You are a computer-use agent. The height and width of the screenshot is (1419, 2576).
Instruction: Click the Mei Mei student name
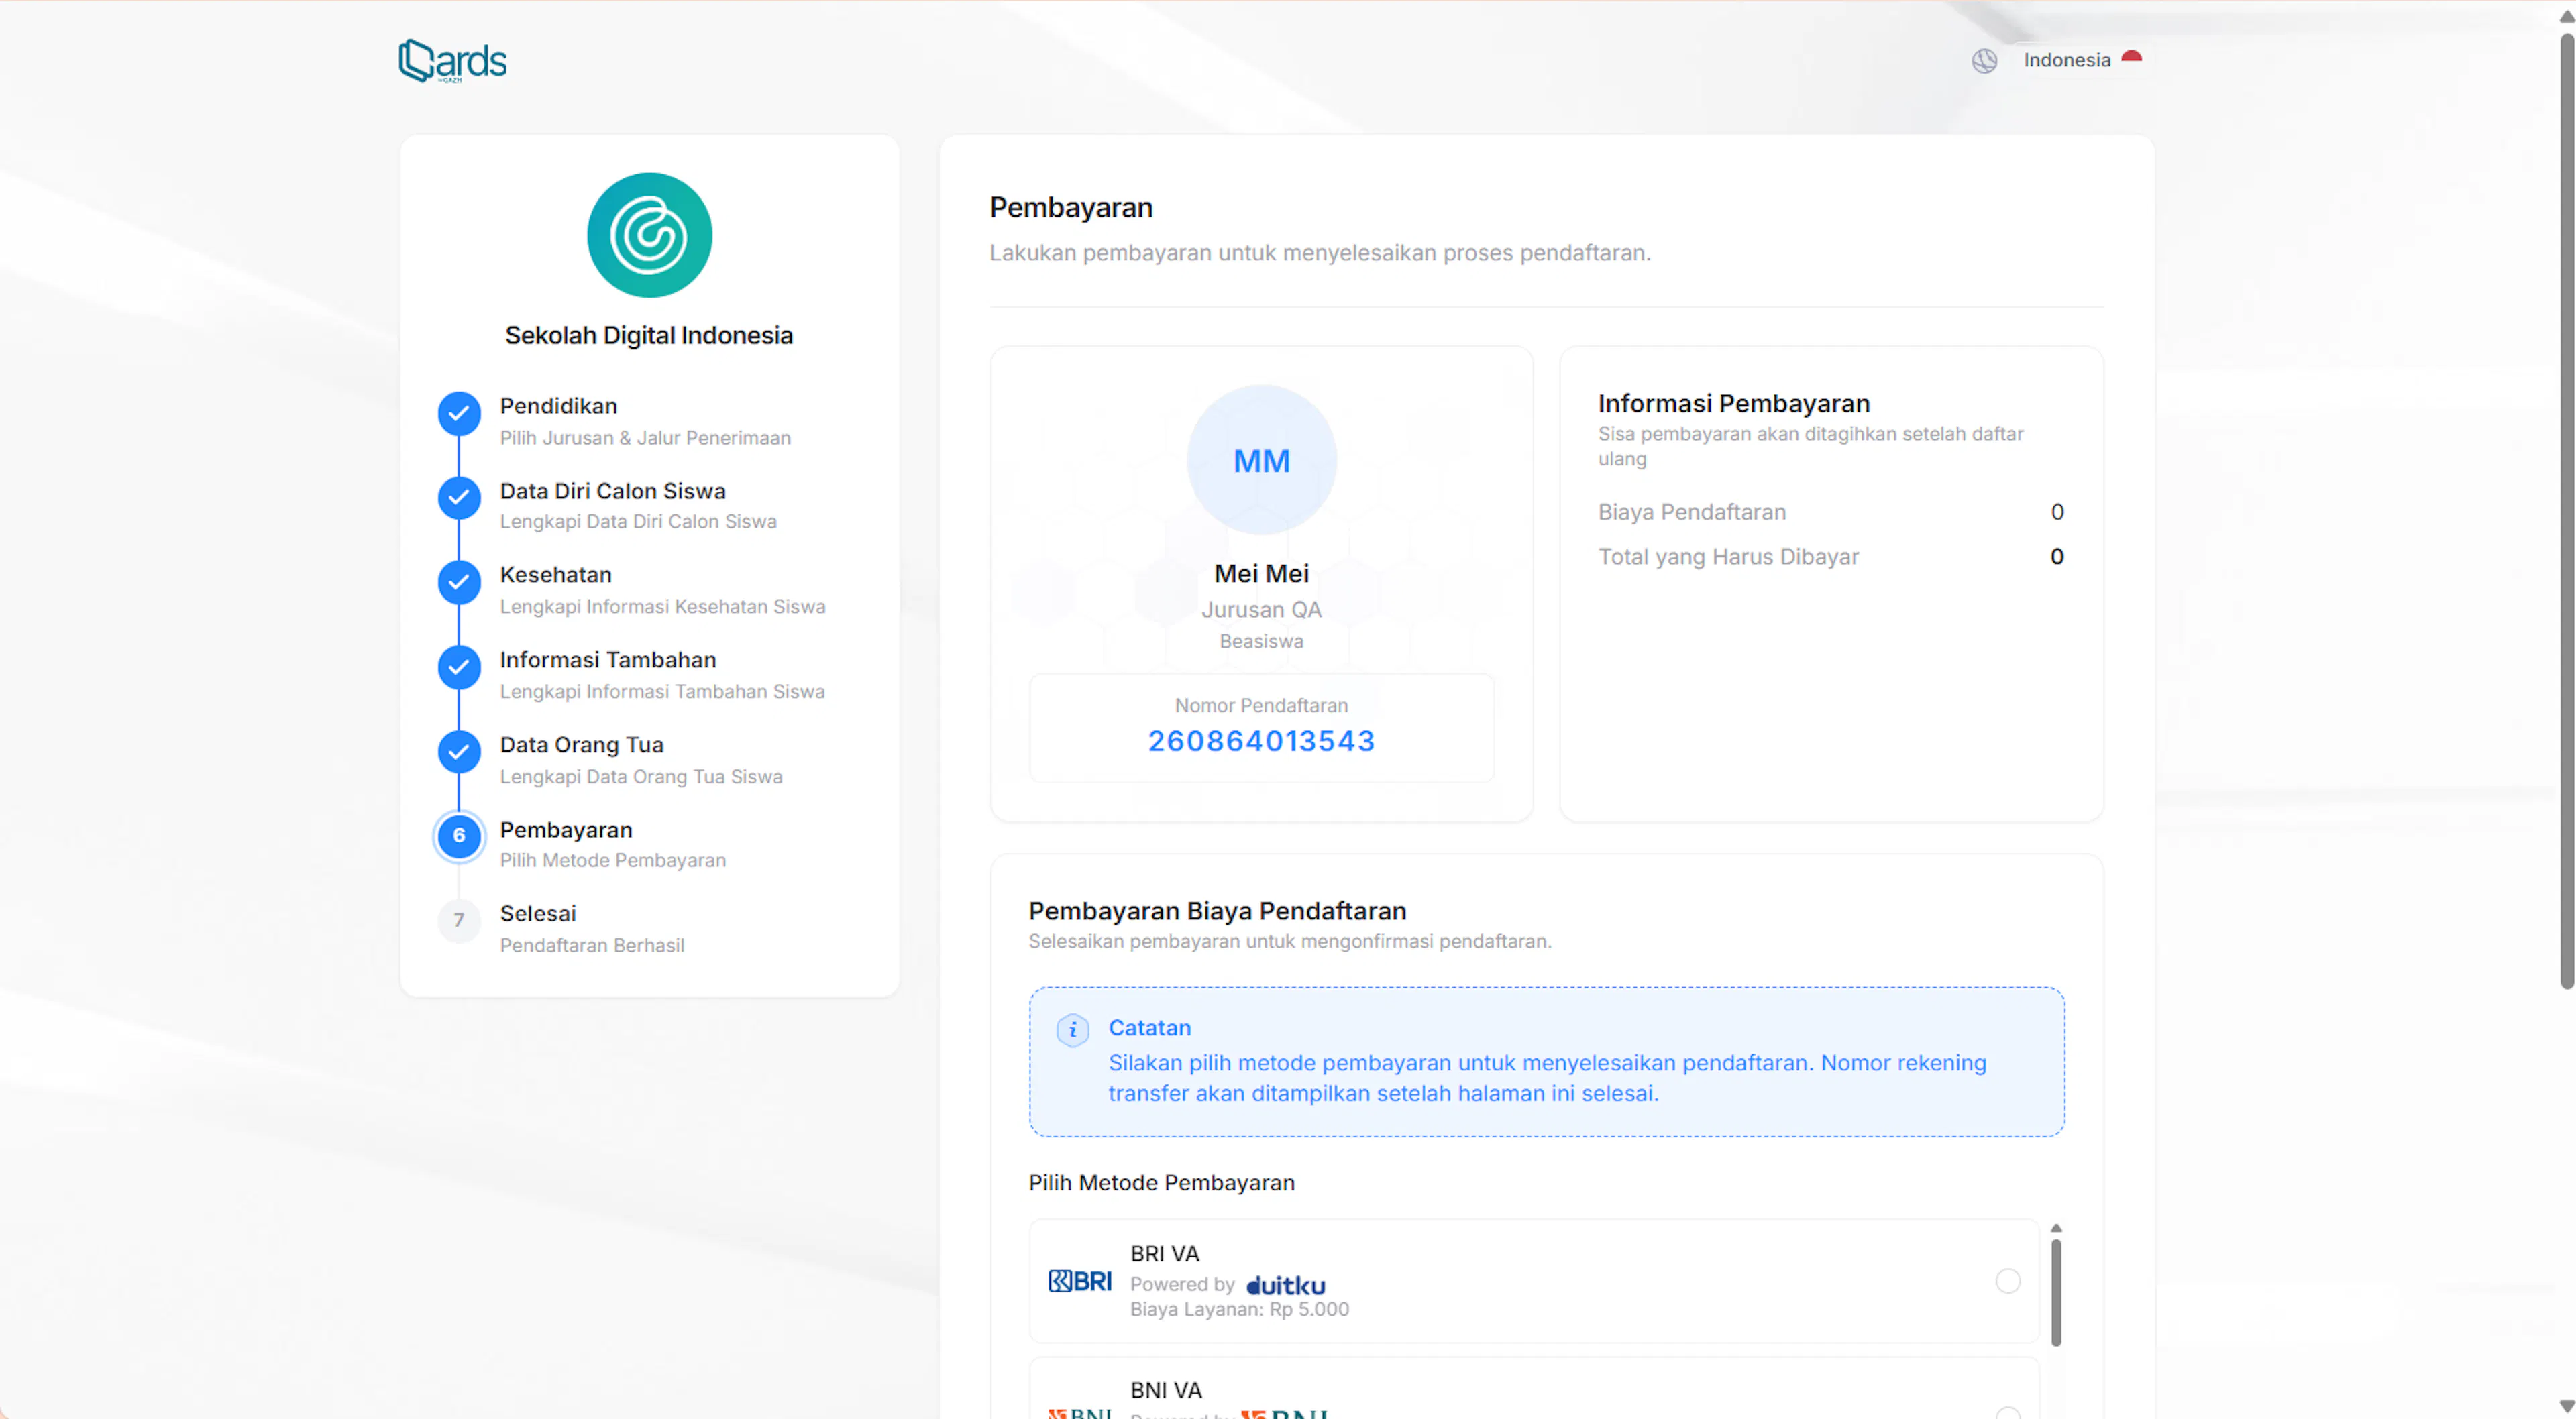point(1261,574)
